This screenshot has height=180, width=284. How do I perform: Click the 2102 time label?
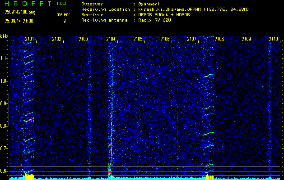click(x=56, y=39)
